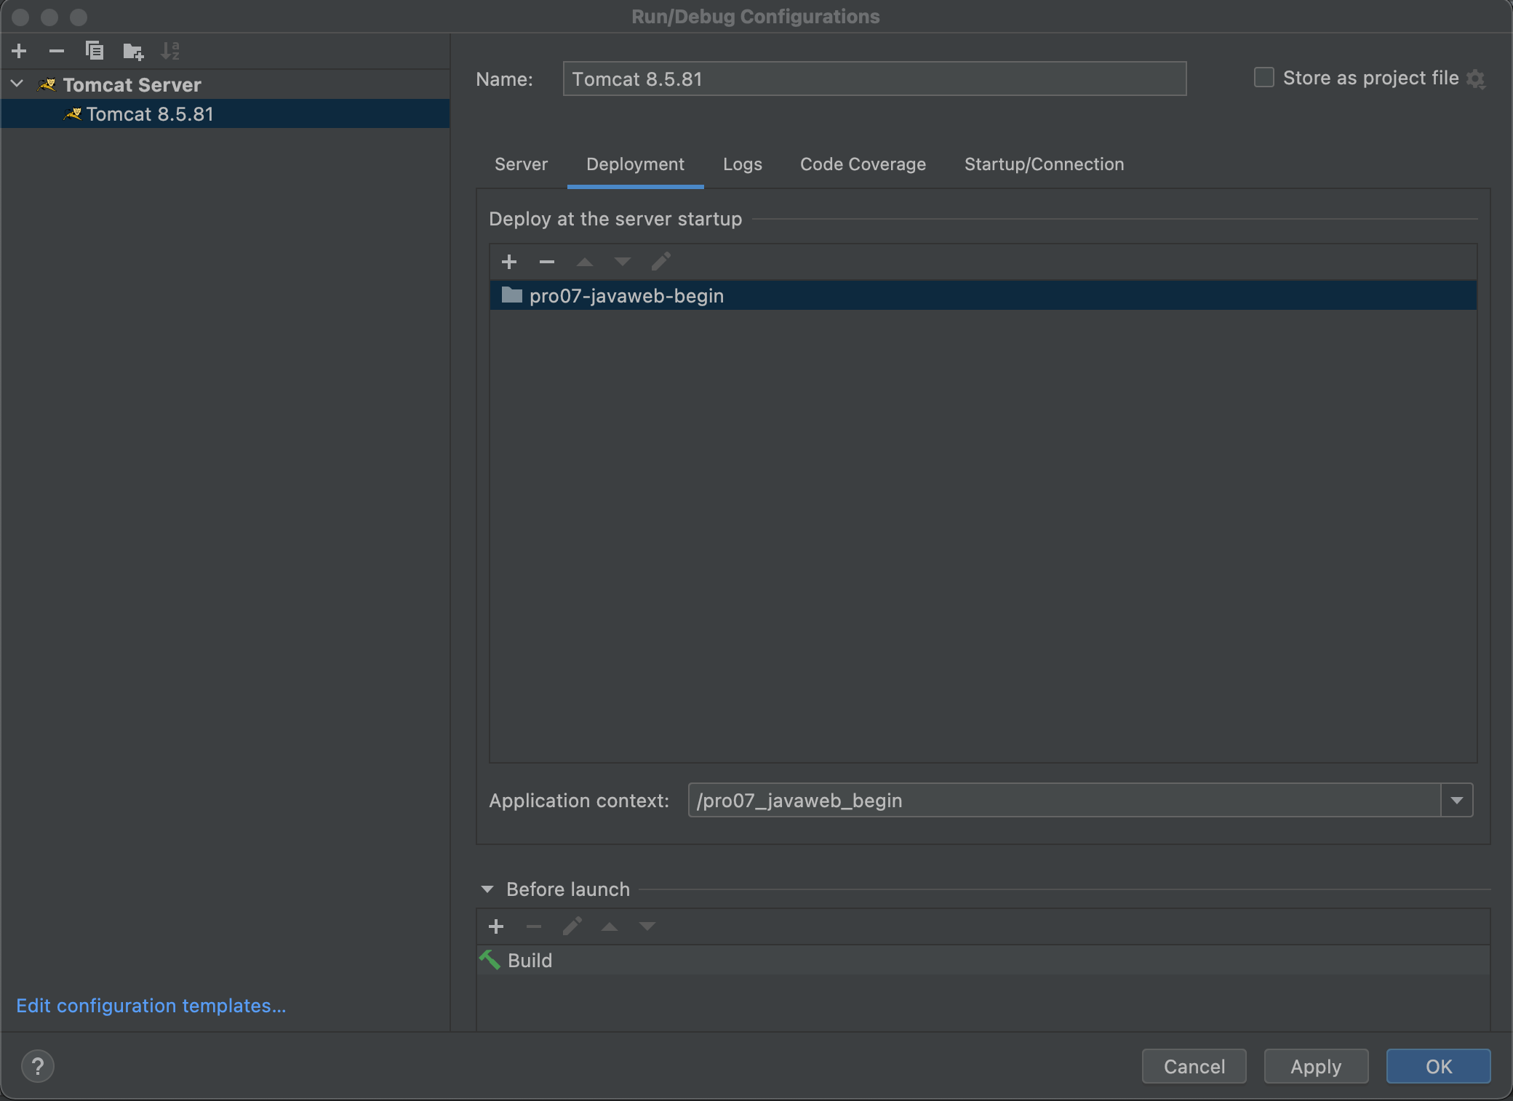This screenshot has width=1513, height=1101.
Task: Add new configuration with plus icon
Action: pyautogui.click(x=20, y=51)
